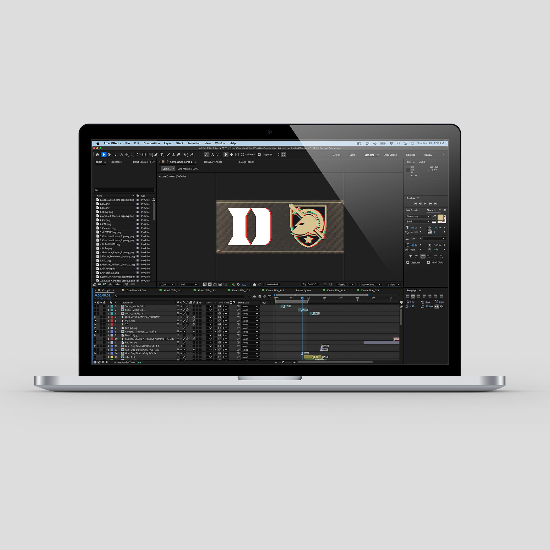Select the Pen tool
Image resolution: width=550 pixels, height=550 pixels.
click(156, 155)
